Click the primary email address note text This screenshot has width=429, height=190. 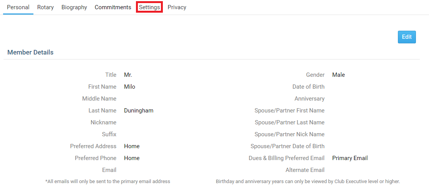point(108,181)
